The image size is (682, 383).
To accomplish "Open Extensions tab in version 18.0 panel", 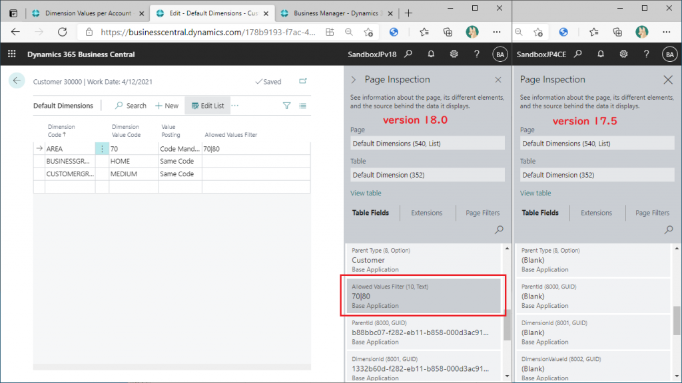I will pyautogui.click(x=427, y=213).
